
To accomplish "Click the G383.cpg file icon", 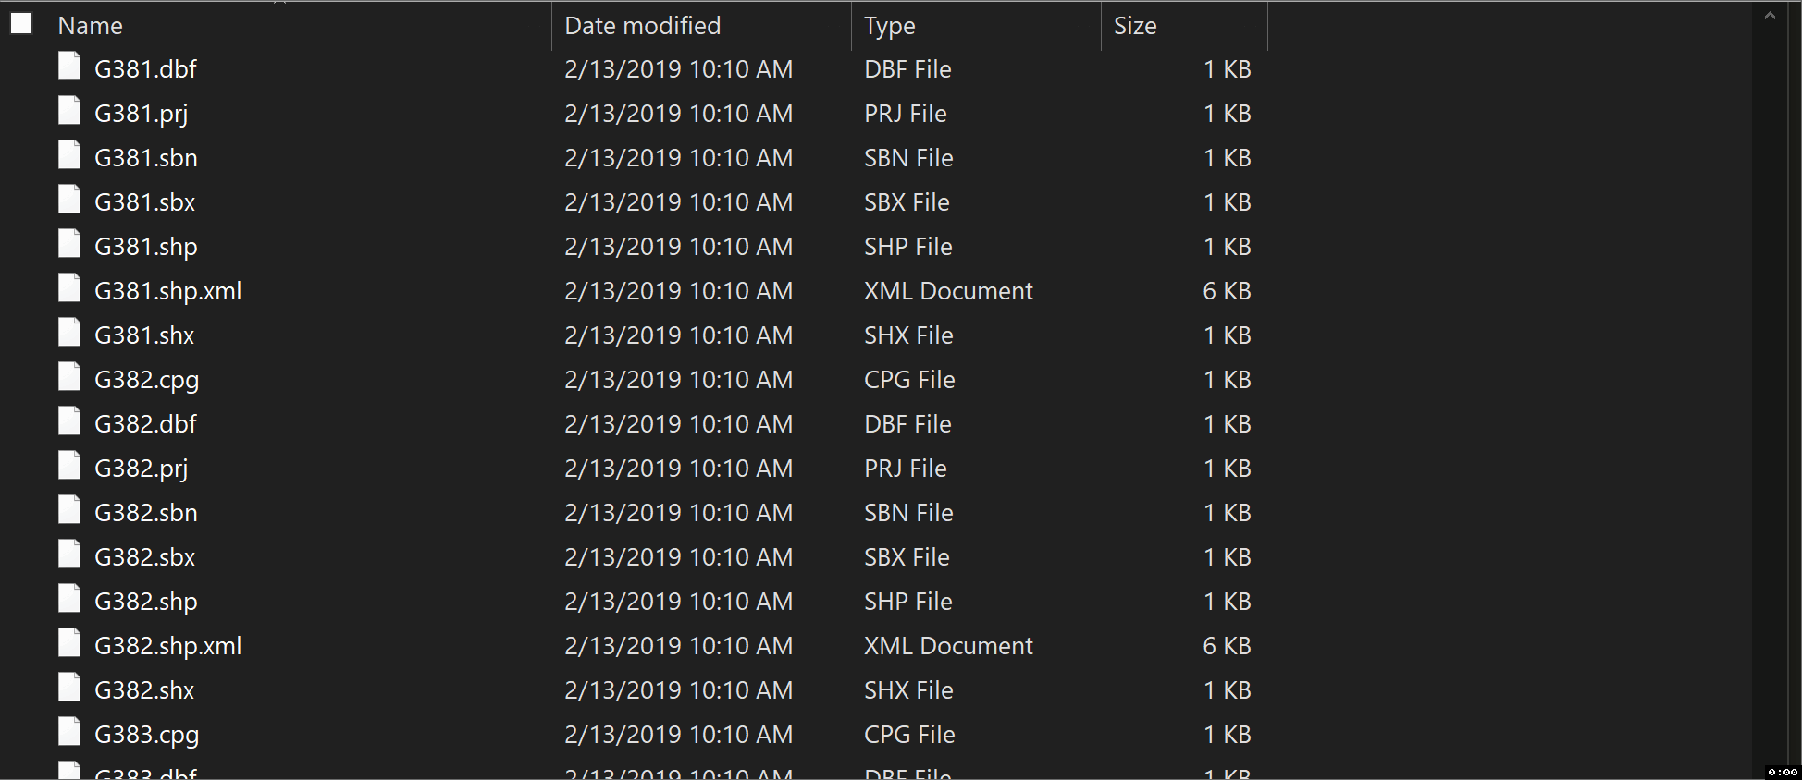I will pos(69,732).
